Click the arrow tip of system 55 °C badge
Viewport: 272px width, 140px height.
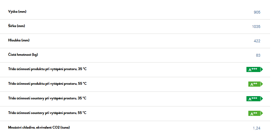pos(262,113)
